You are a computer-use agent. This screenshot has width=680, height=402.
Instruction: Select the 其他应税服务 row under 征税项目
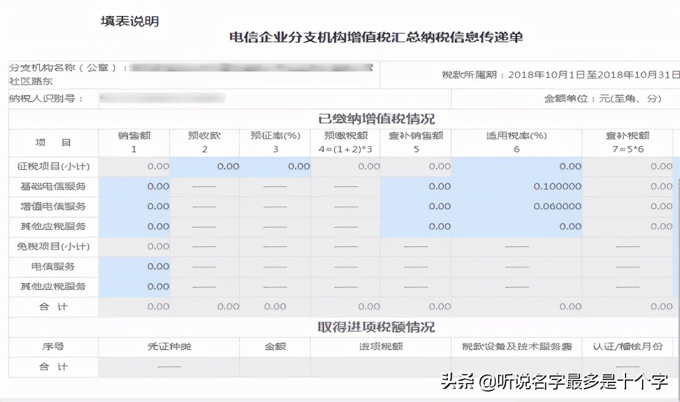tap(53, 226)
